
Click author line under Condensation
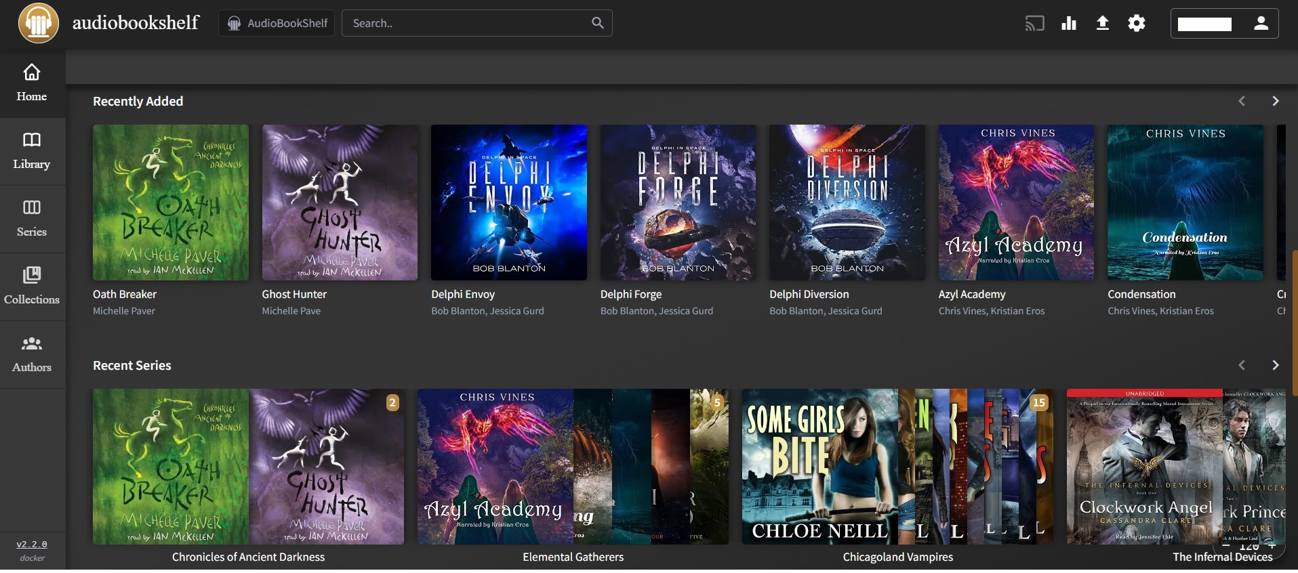tap(1160, 311)
